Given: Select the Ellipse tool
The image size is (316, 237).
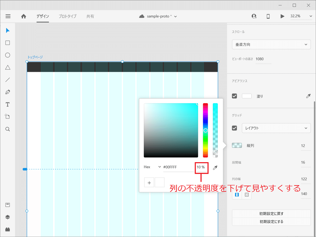Looking at the screenshot, I should (x=8, y=55).
